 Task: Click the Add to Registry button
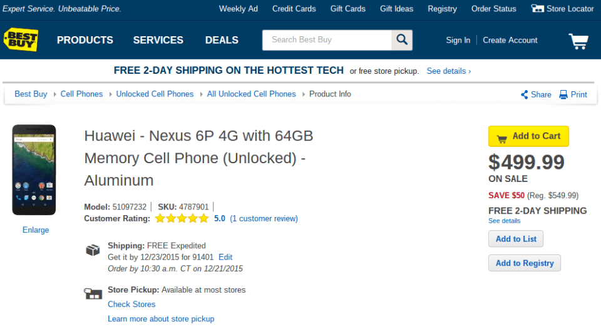tap(525, 263)
